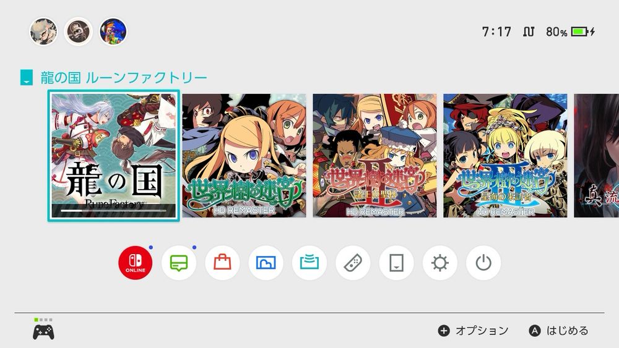Open the Virtual Game Cards icon
This screenshot has width=619, height=348.
pos(396,263)
